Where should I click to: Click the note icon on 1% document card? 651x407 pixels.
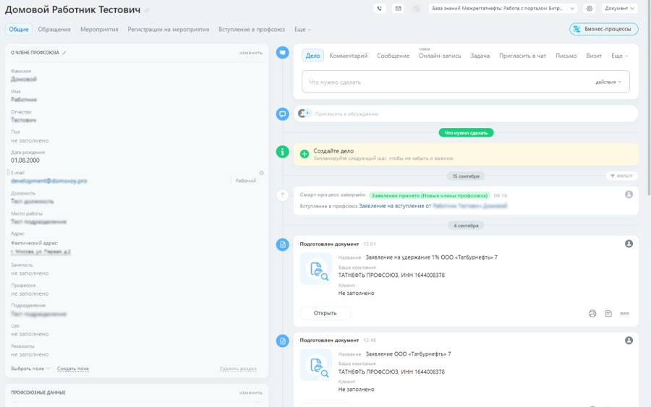(608, 313)
